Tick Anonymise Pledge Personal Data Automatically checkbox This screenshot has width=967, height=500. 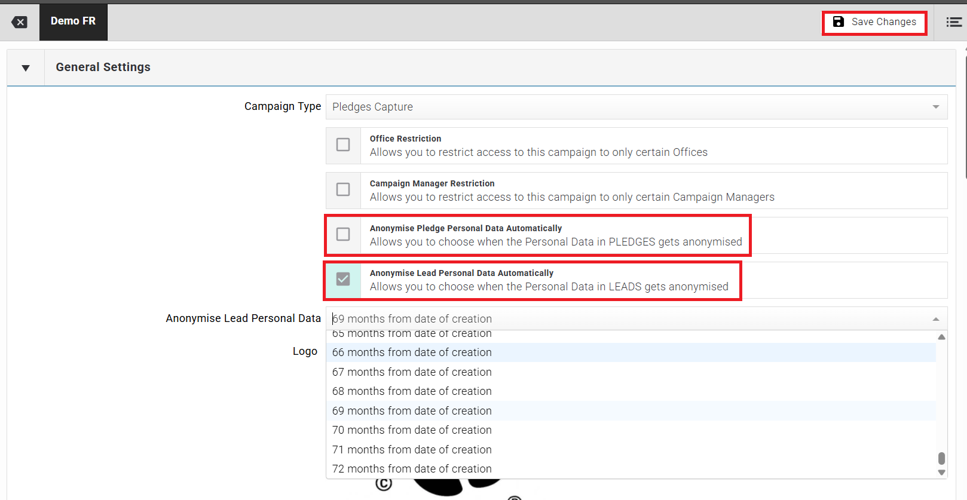click(343, 235)
